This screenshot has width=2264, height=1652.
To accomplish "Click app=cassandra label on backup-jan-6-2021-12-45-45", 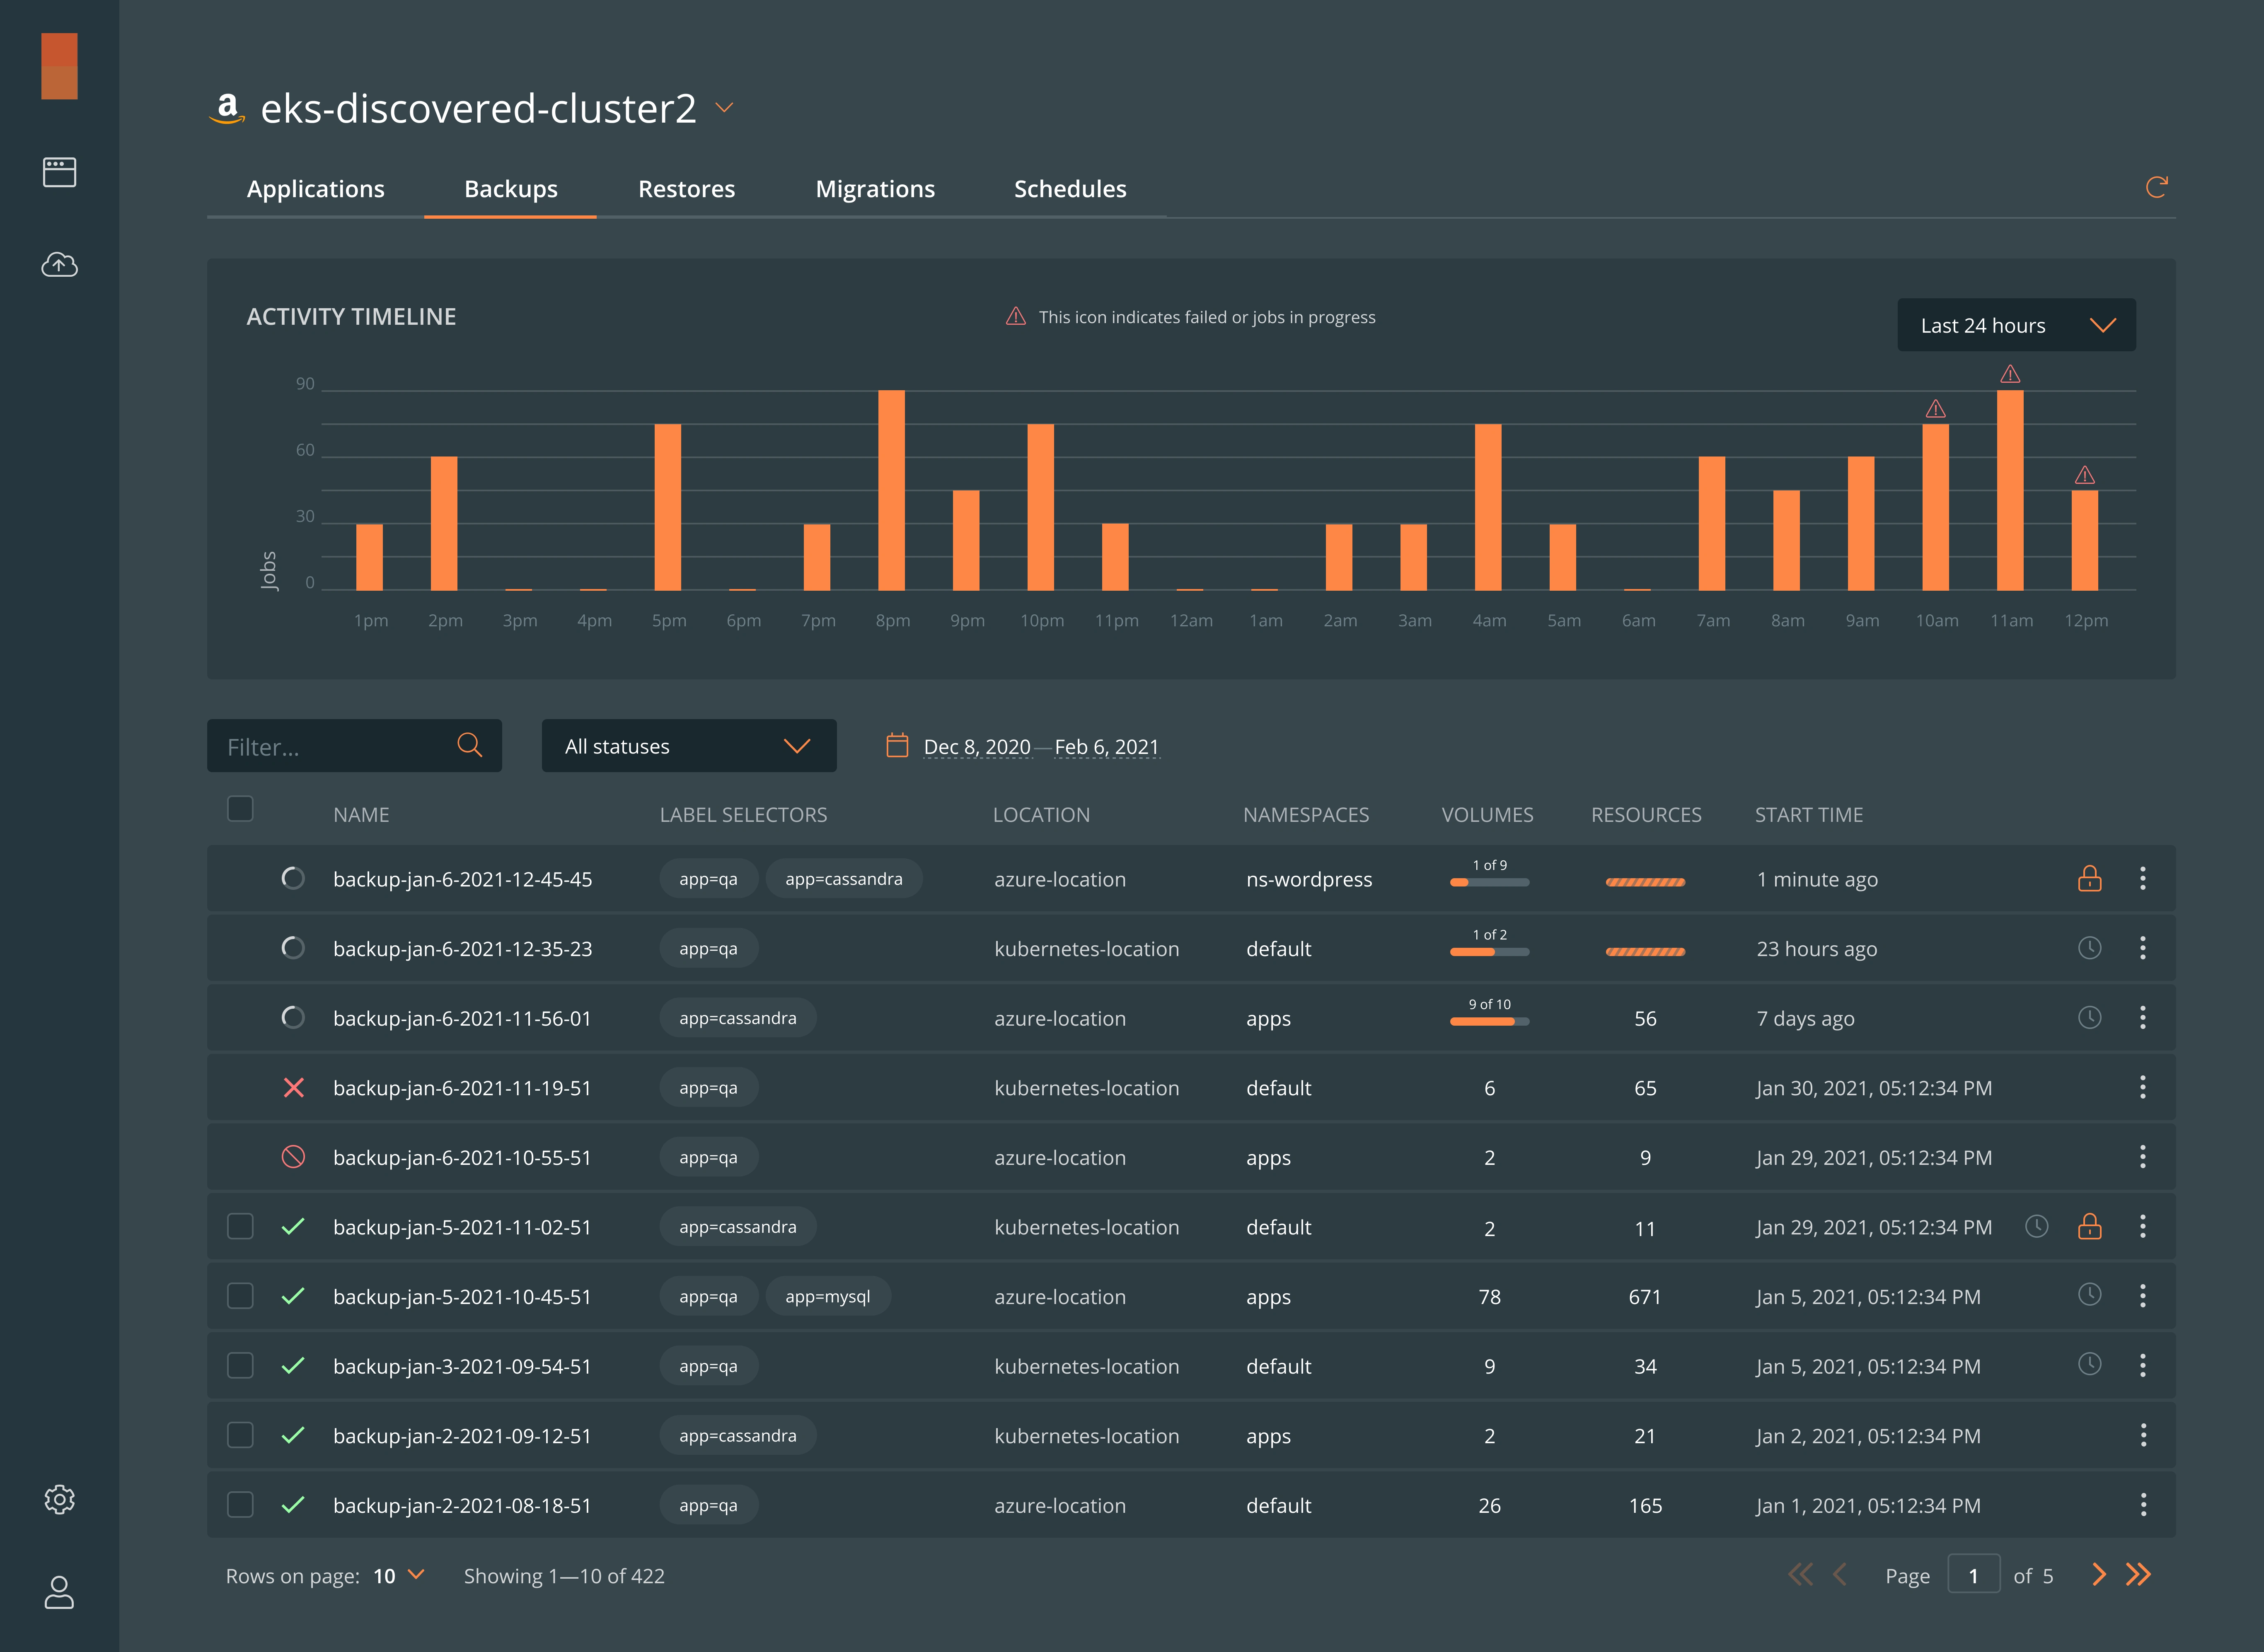I will pos(843,879).
